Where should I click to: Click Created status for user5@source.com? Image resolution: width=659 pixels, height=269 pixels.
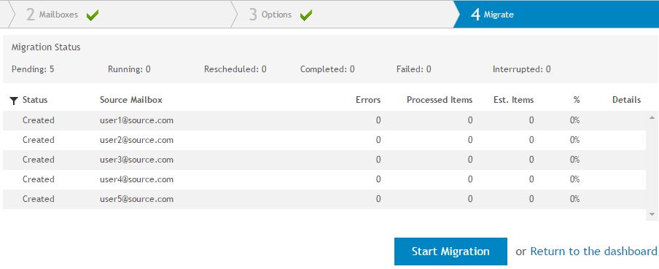pos(38,199)
